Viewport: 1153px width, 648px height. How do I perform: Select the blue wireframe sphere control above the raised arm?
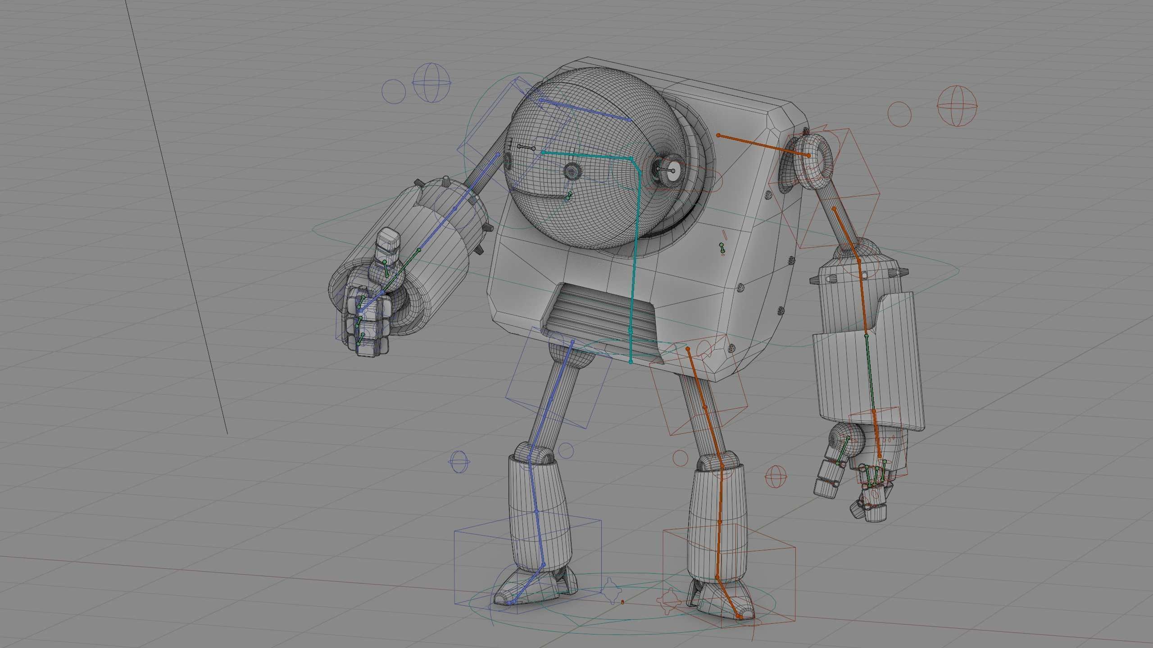tap(431, 83)
